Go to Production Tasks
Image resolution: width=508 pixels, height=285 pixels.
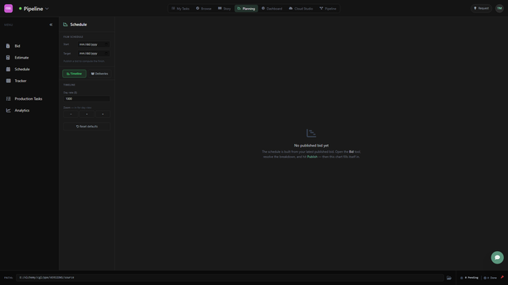(x=29, y=98)
